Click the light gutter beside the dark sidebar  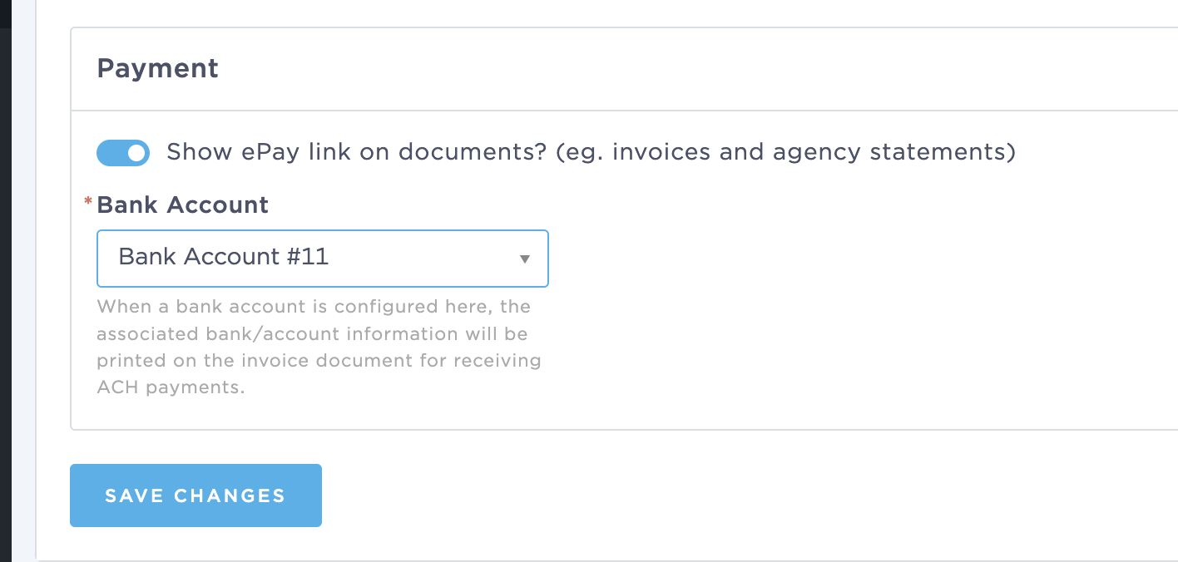click(x=23, y=281)
